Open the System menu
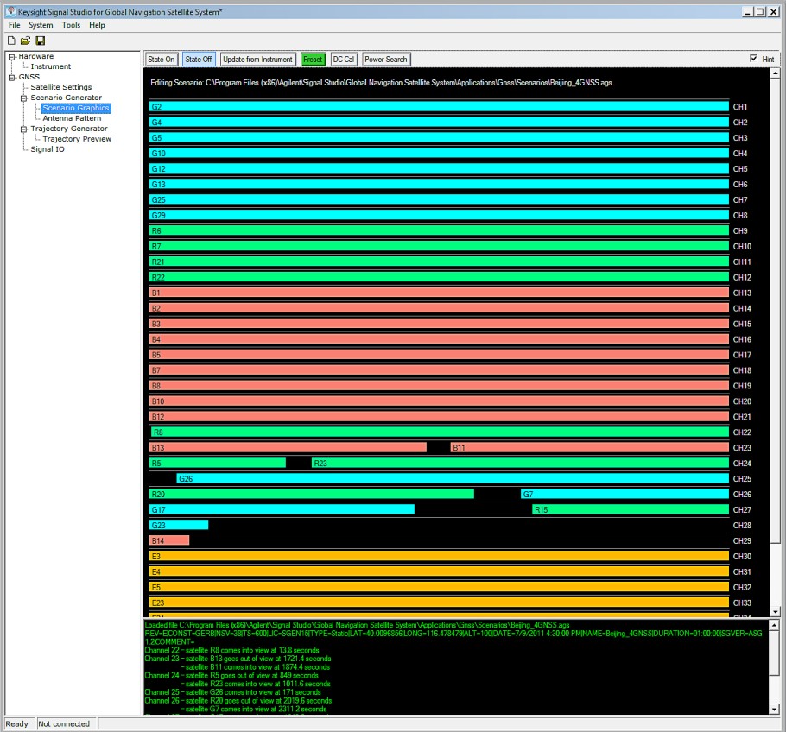The image size is (786, 732). coord(41,25)
